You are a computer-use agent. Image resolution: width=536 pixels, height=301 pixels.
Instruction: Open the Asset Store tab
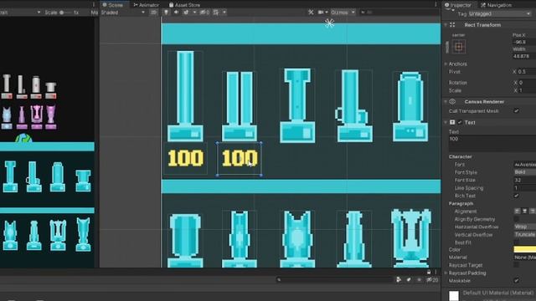click(184, 5)
